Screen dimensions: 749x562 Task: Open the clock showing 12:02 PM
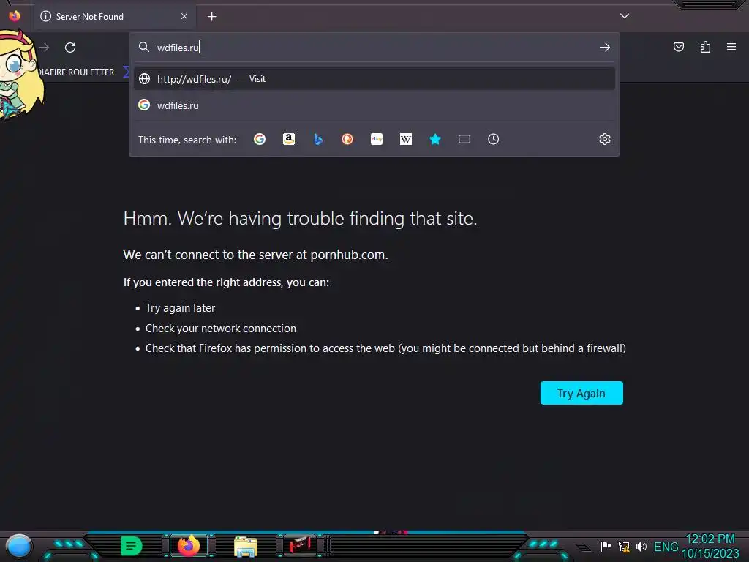point(710,546)
